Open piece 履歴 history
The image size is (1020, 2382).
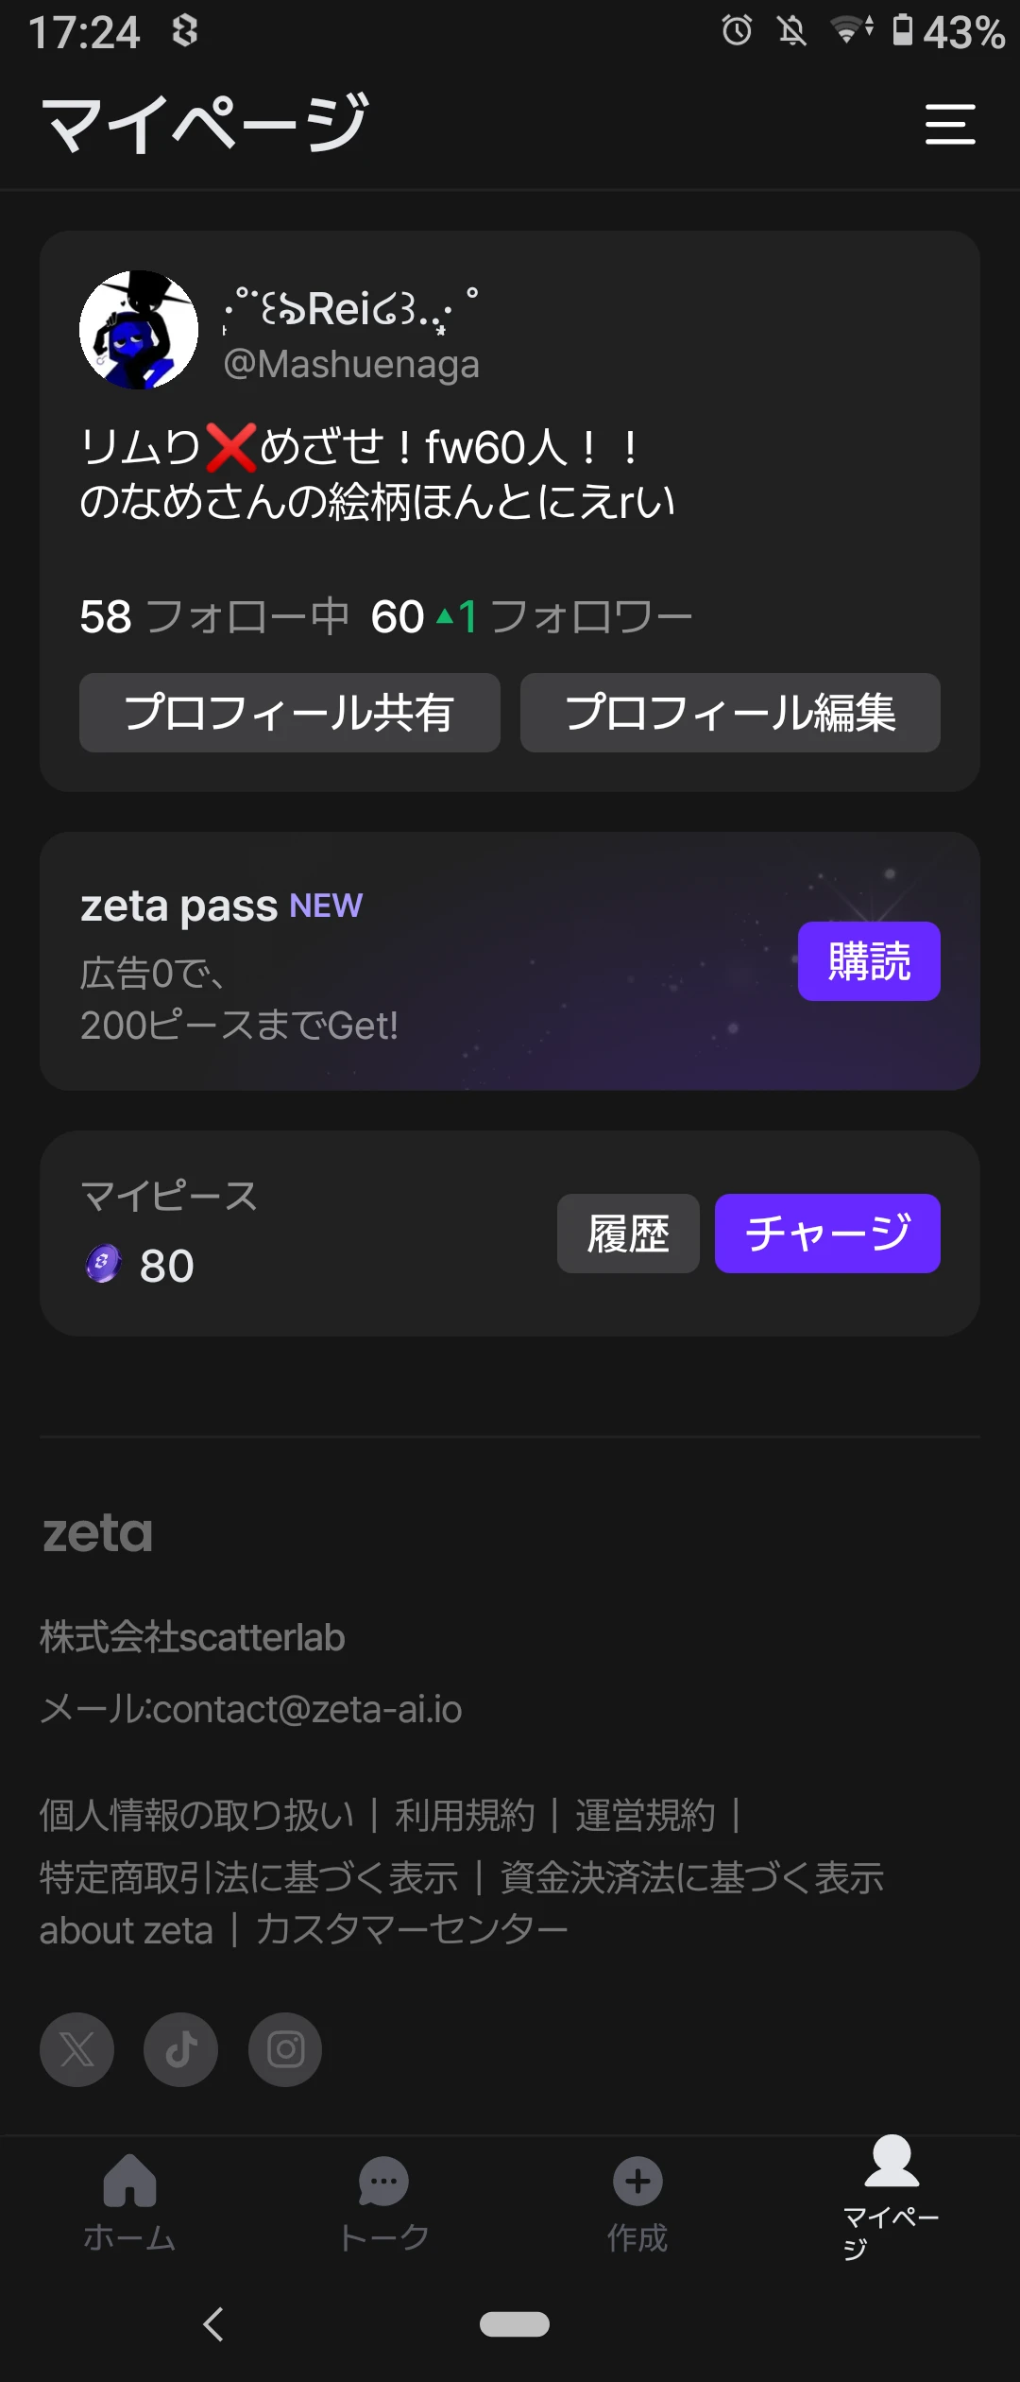pos(628,1234)
